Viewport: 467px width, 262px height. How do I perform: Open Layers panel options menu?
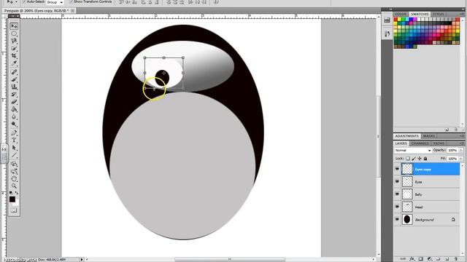pyautogui.click(x=462, y=143)
